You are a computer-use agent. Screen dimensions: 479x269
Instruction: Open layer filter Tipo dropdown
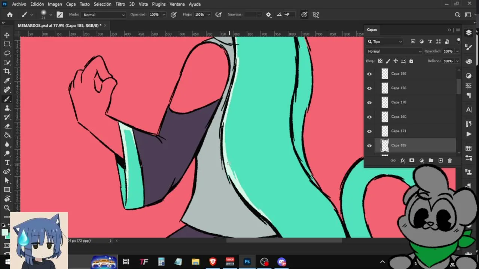pyautogui.click(x=385, y=41)
